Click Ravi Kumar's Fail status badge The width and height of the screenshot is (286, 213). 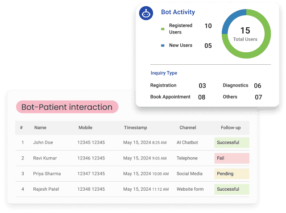coord(231,158)
